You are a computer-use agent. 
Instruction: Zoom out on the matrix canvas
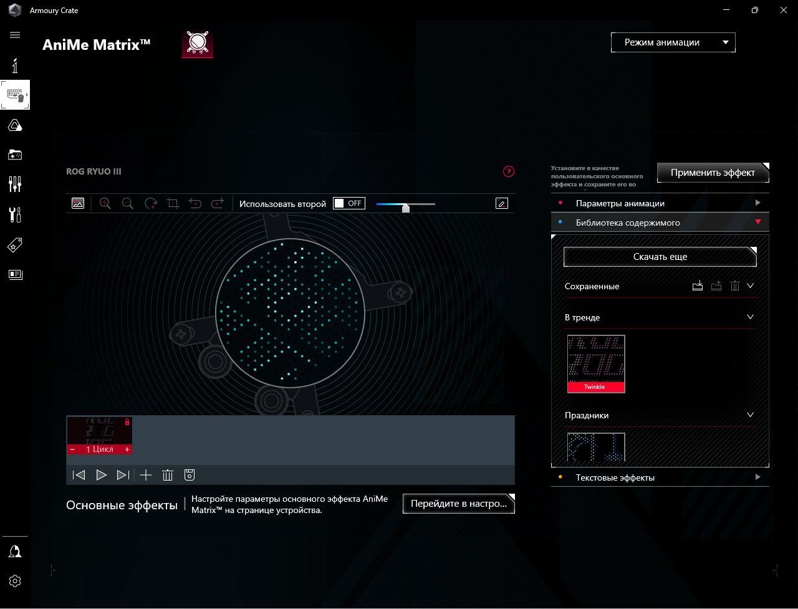[128, 203]
